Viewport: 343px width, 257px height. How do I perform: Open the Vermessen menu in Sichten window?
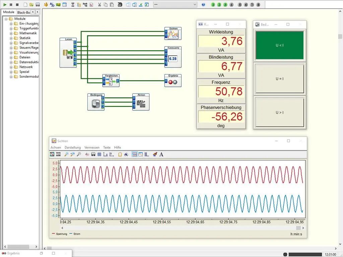tap(91, 148)
